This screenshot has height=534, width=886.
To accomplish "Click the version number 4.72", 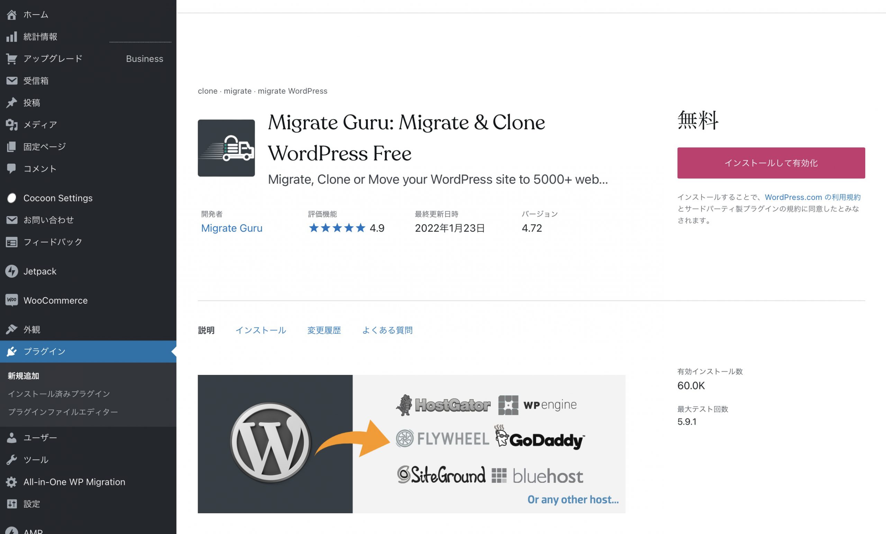I will [x=532, y=228].
